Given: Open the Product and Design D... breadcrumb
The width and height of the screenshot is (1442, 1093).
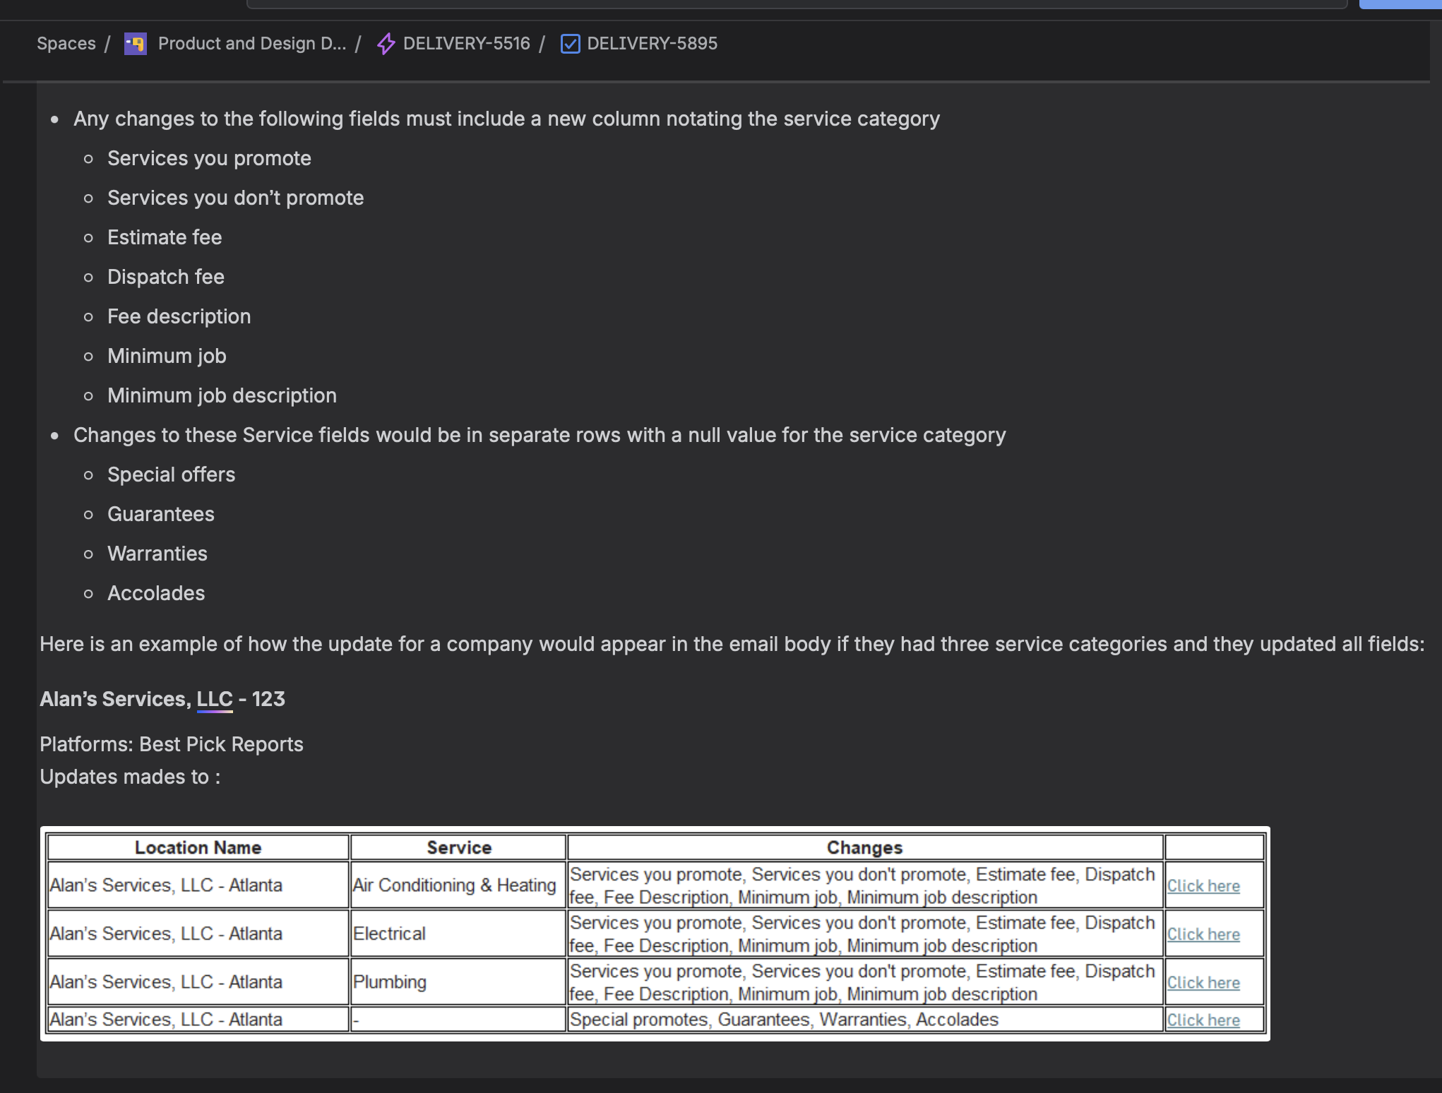Looking at the screenshot, I should pyautogui.click(x=252, y=44).
